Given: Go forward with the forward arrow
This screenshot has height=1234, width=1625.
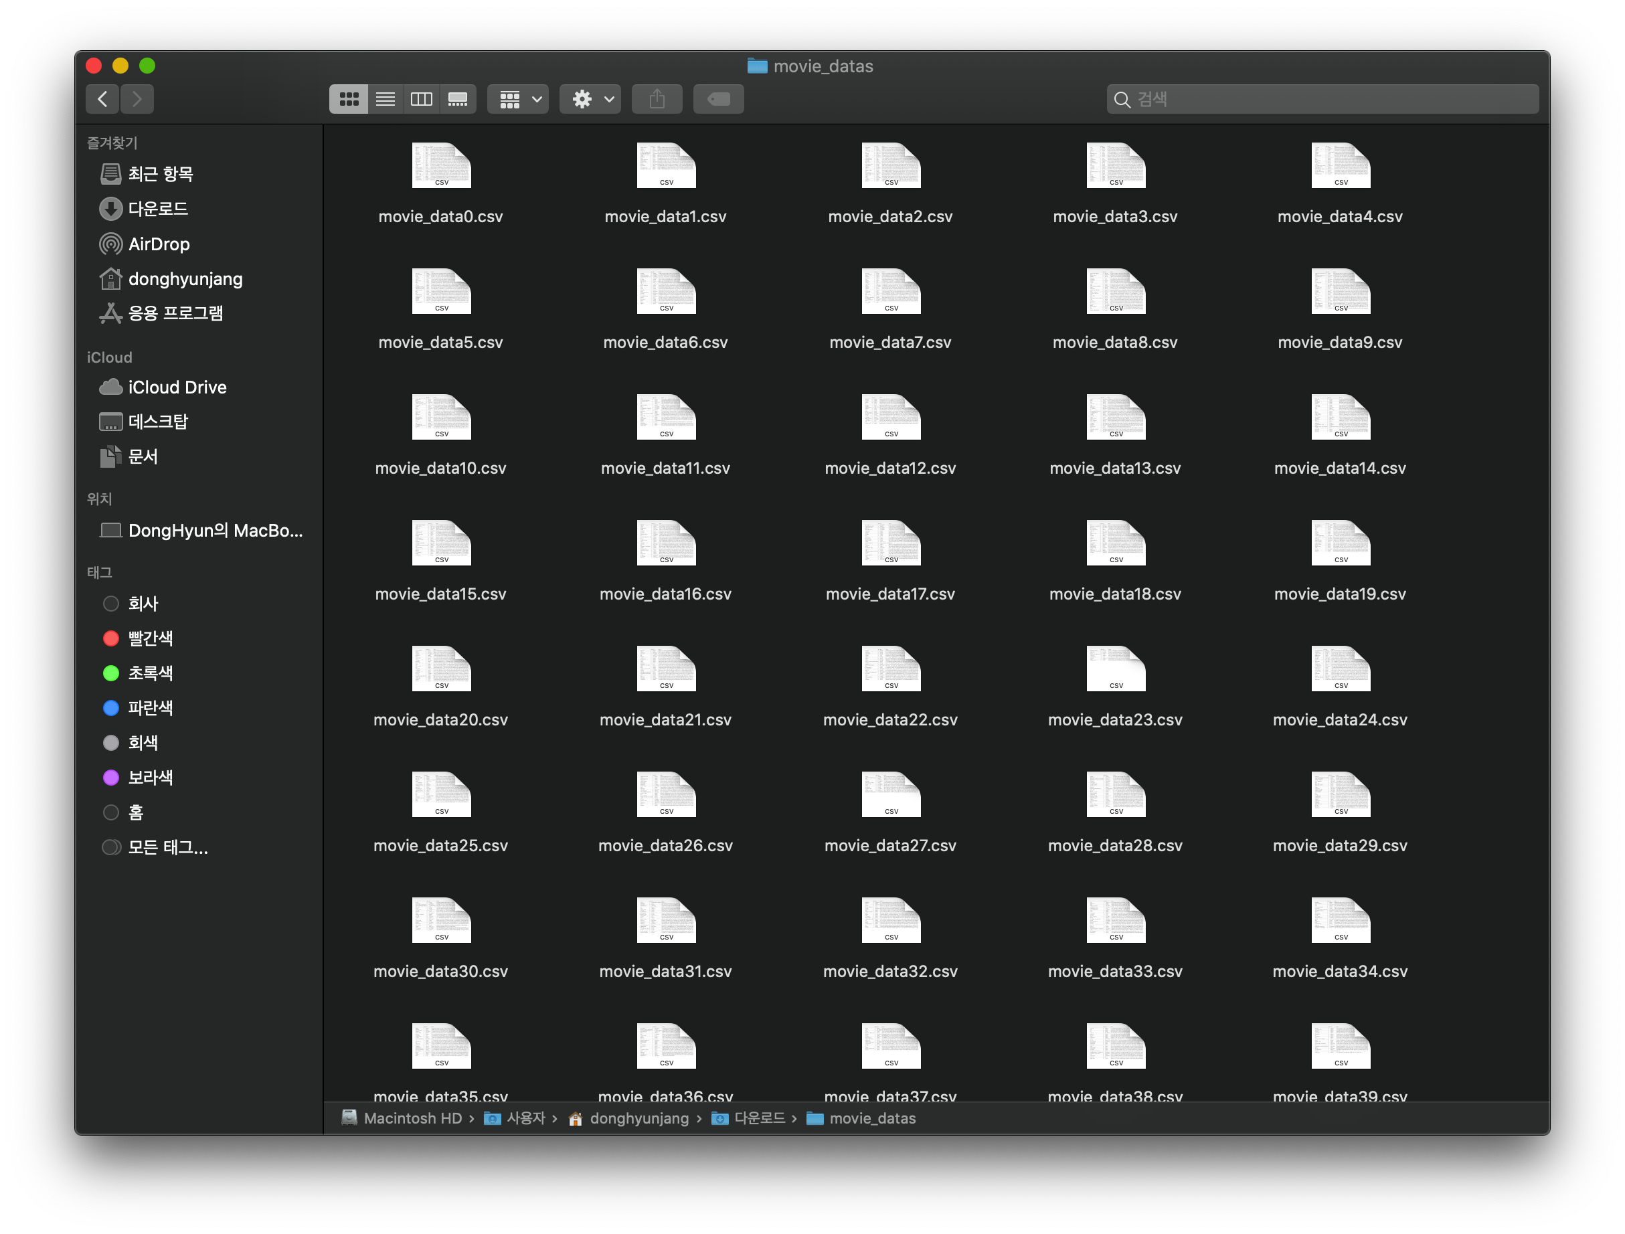Looking at the screenshot, I should (137, 99).
